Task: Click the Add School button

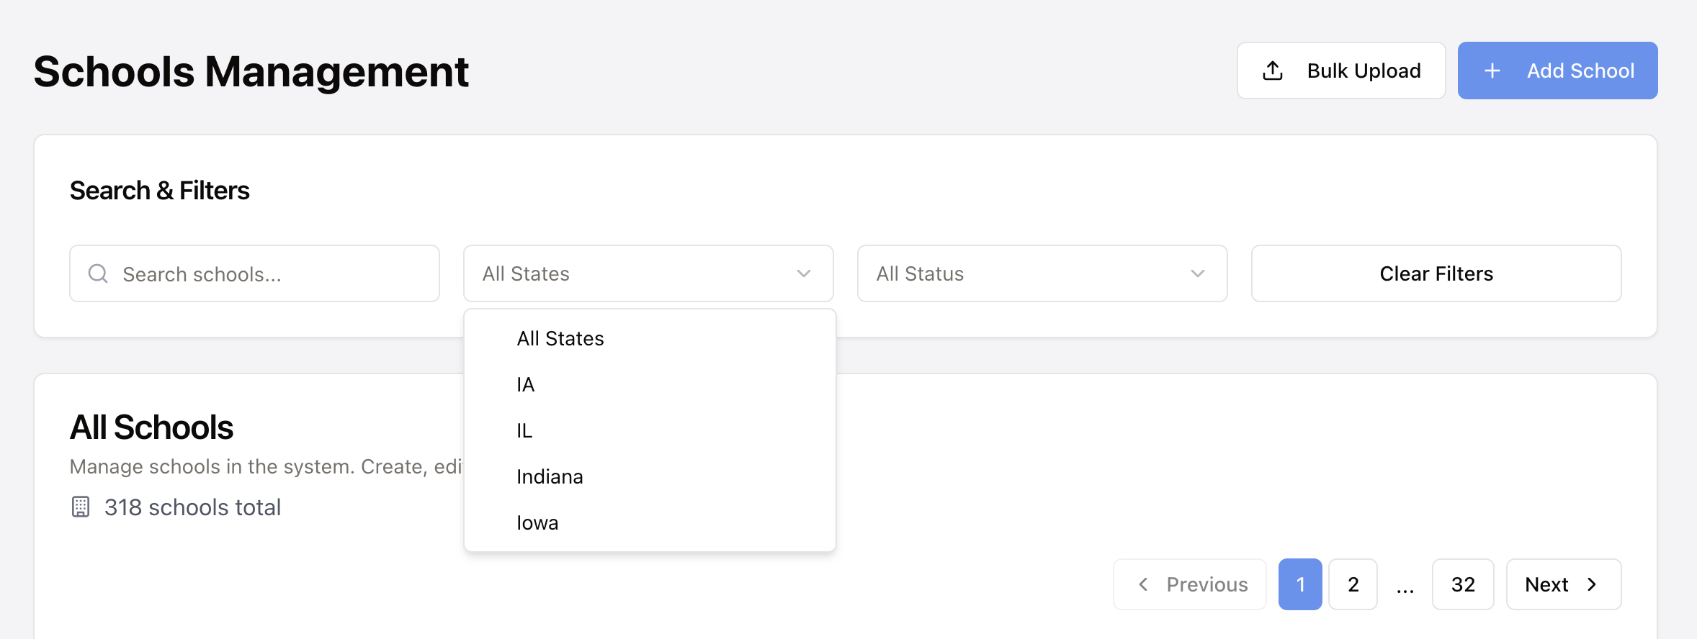Action: 1557,71
